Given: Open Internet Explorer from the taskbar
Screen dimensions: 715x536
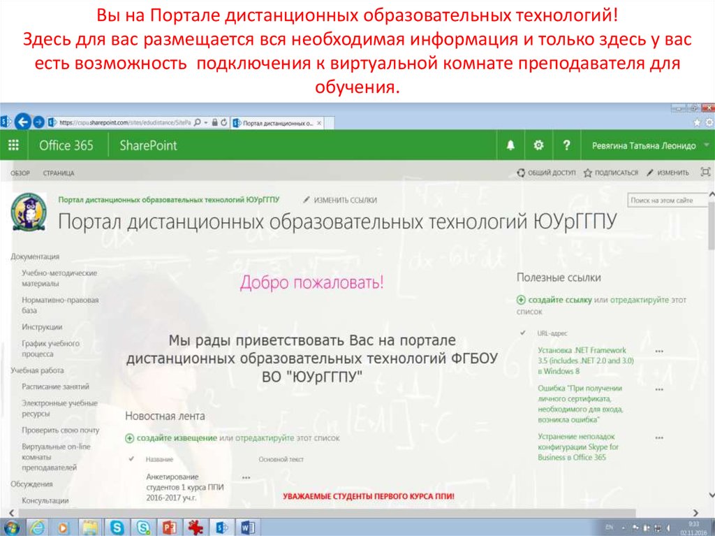Looking at the screenshot, I should [x=38, y=528].
